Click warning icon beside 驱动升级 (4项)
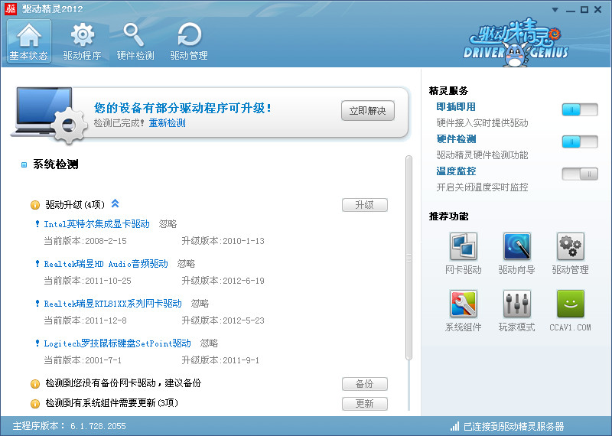 coord(35,205)
